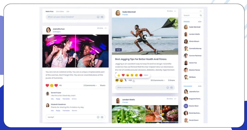
Task: Play the jogging video
Action: tap(145, 37)
